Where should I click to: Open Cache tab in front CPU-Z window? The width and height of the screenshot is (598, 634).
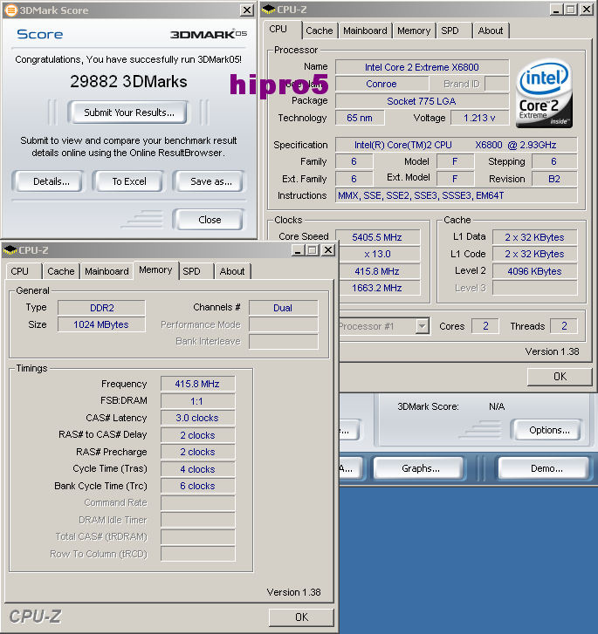tap(61, 271)
